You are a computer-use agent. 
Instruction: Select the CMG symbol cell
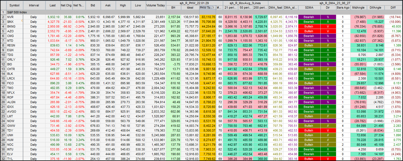coord(15,36)
